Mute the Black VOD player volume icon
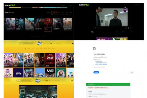 click(x=96, y=28)
